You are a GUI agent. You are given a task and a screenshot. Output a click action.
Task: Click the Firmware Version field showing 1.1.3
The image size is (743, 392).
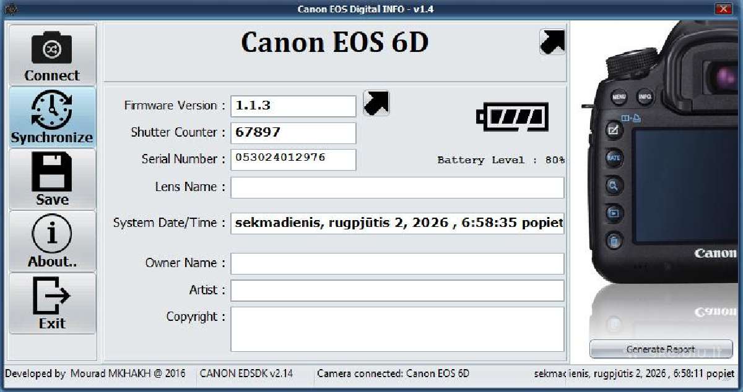(x=293, y=106)
